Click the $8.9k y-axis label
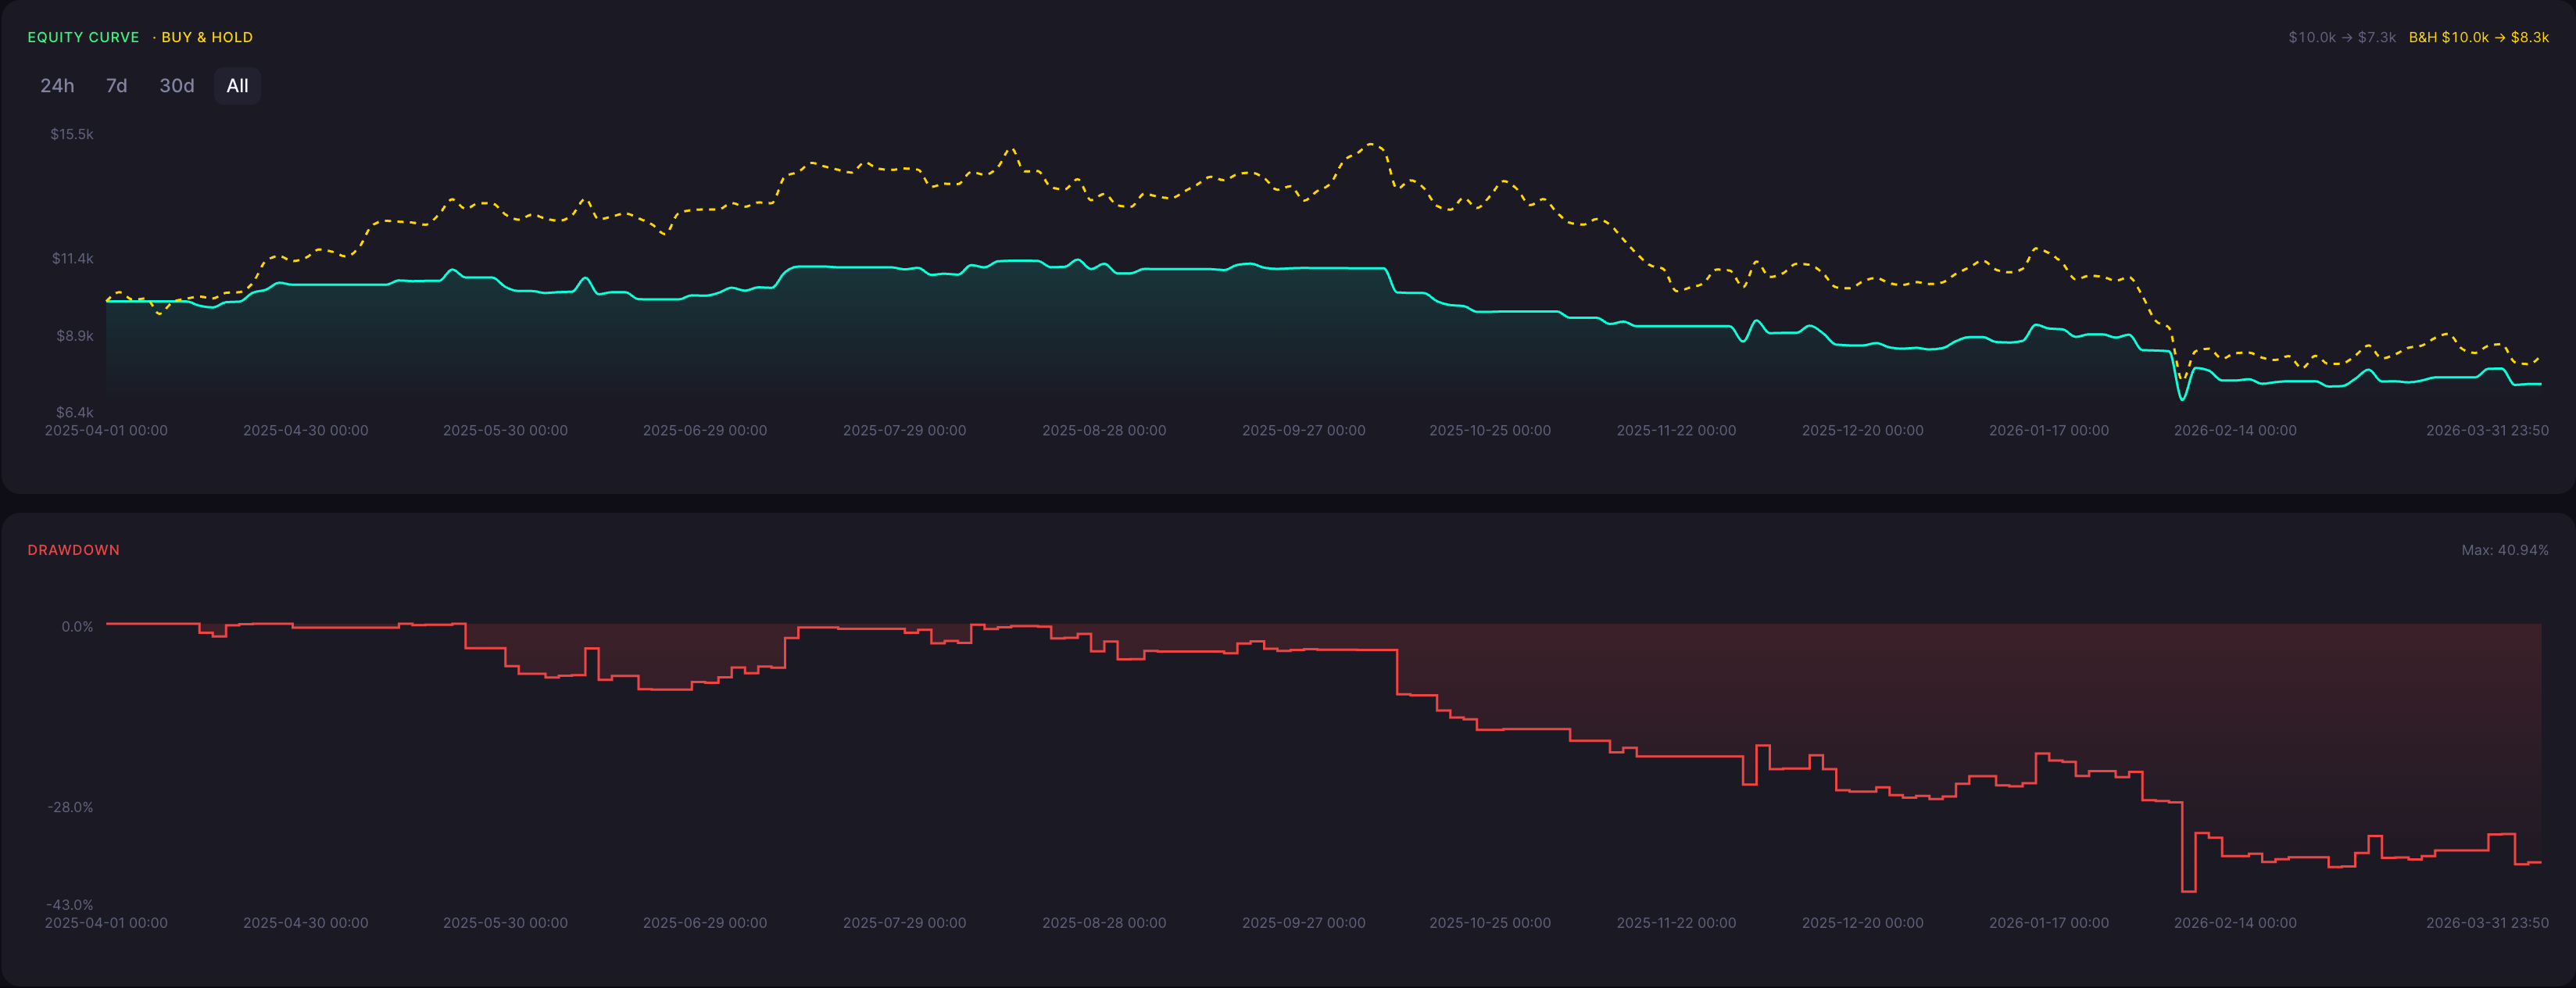The height and width of the screenshot is (988, 2576). coord(74,335)
